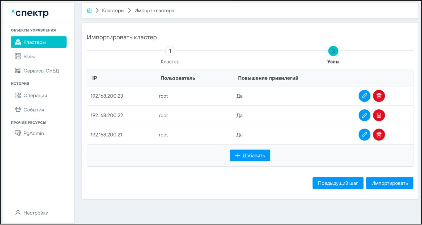Go to Сервисы СУБД section
Image resolution: width=422 pixels, height=225 pixels.
pos(41,71)
